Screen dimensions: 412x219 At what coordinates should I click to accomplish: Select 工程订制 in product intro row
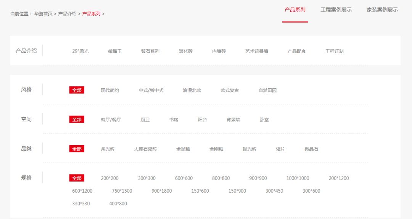click(x=334, y=51)
